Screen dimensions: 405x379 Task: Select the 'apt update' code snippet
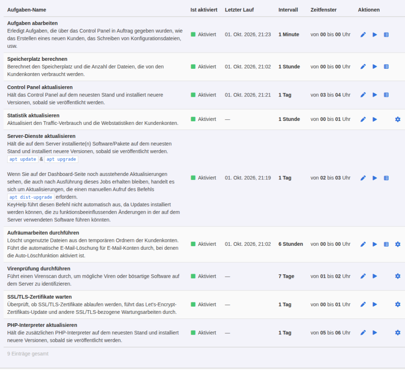23,159
